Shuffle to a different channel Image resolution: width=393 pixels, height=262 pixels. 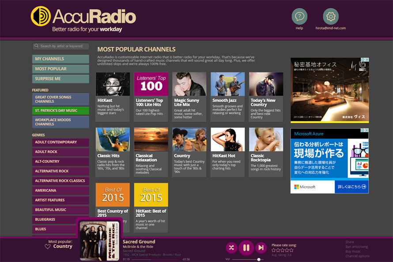[231, 248]
